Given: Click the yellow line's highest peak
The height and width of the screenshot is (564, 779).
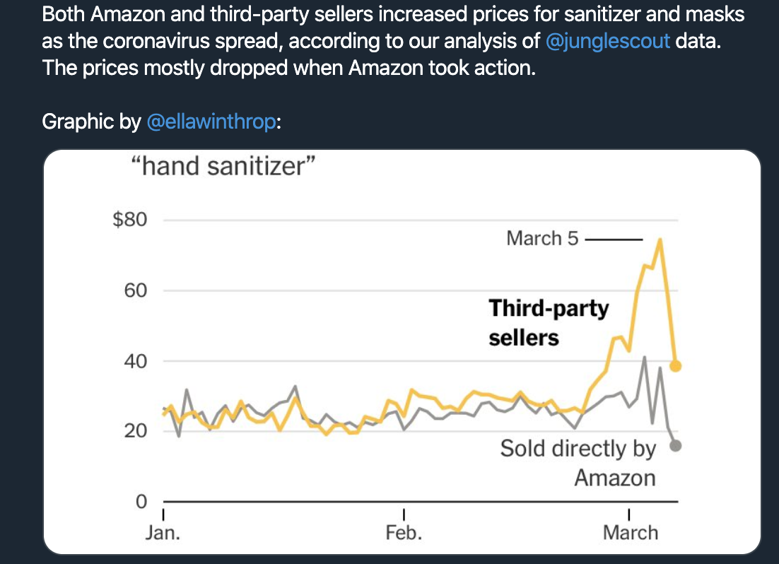Looking at the screenshot, I should [660, 240].
